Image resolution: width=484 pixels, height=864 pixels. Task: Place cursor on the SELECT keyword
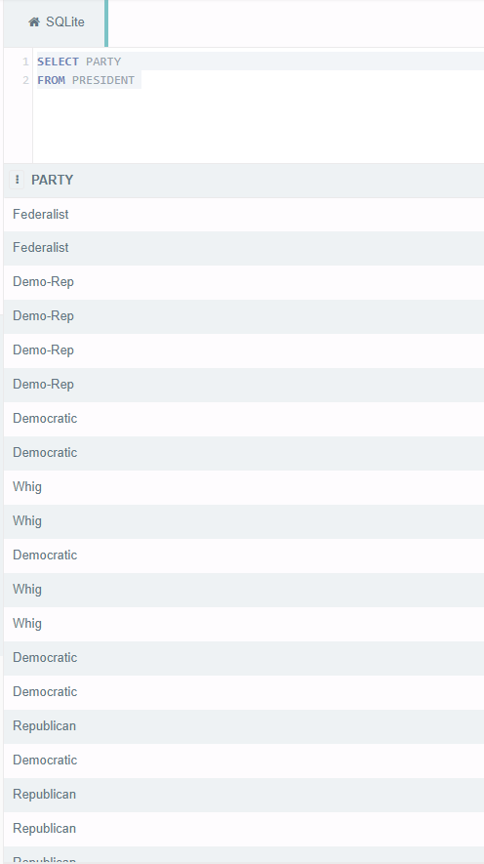58,62
